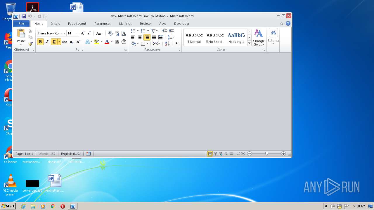Toggle Italic formatting
The width and height of the screenshot is (374, 210).
(x=47, y=42)
